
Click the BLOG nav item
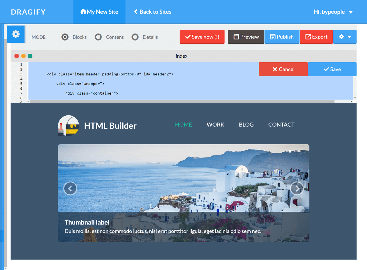[x=246, y=124]
